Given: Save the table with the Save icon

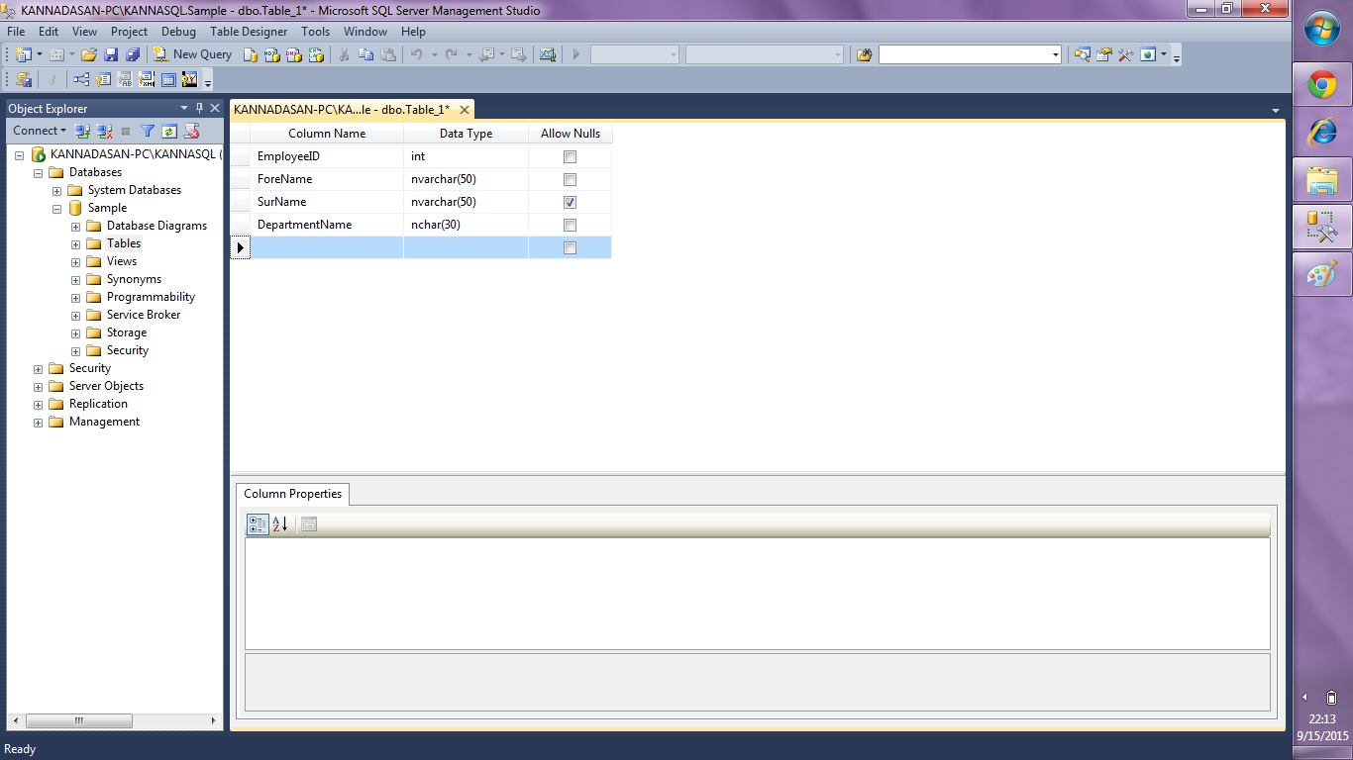Looking at the screenshot, I should (x=111, y=54).
